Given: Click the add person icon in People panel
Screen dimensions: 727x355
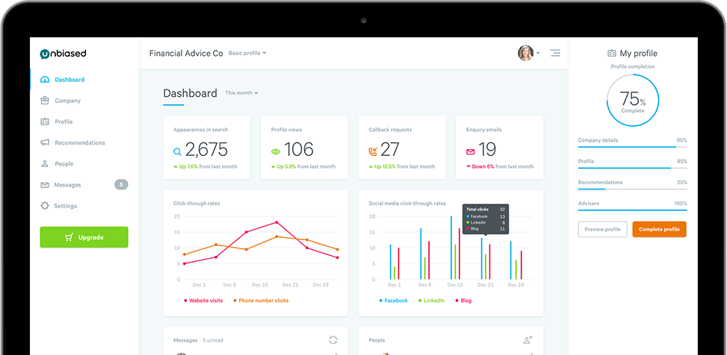Looking at the screenshot, I should point(528,340).
